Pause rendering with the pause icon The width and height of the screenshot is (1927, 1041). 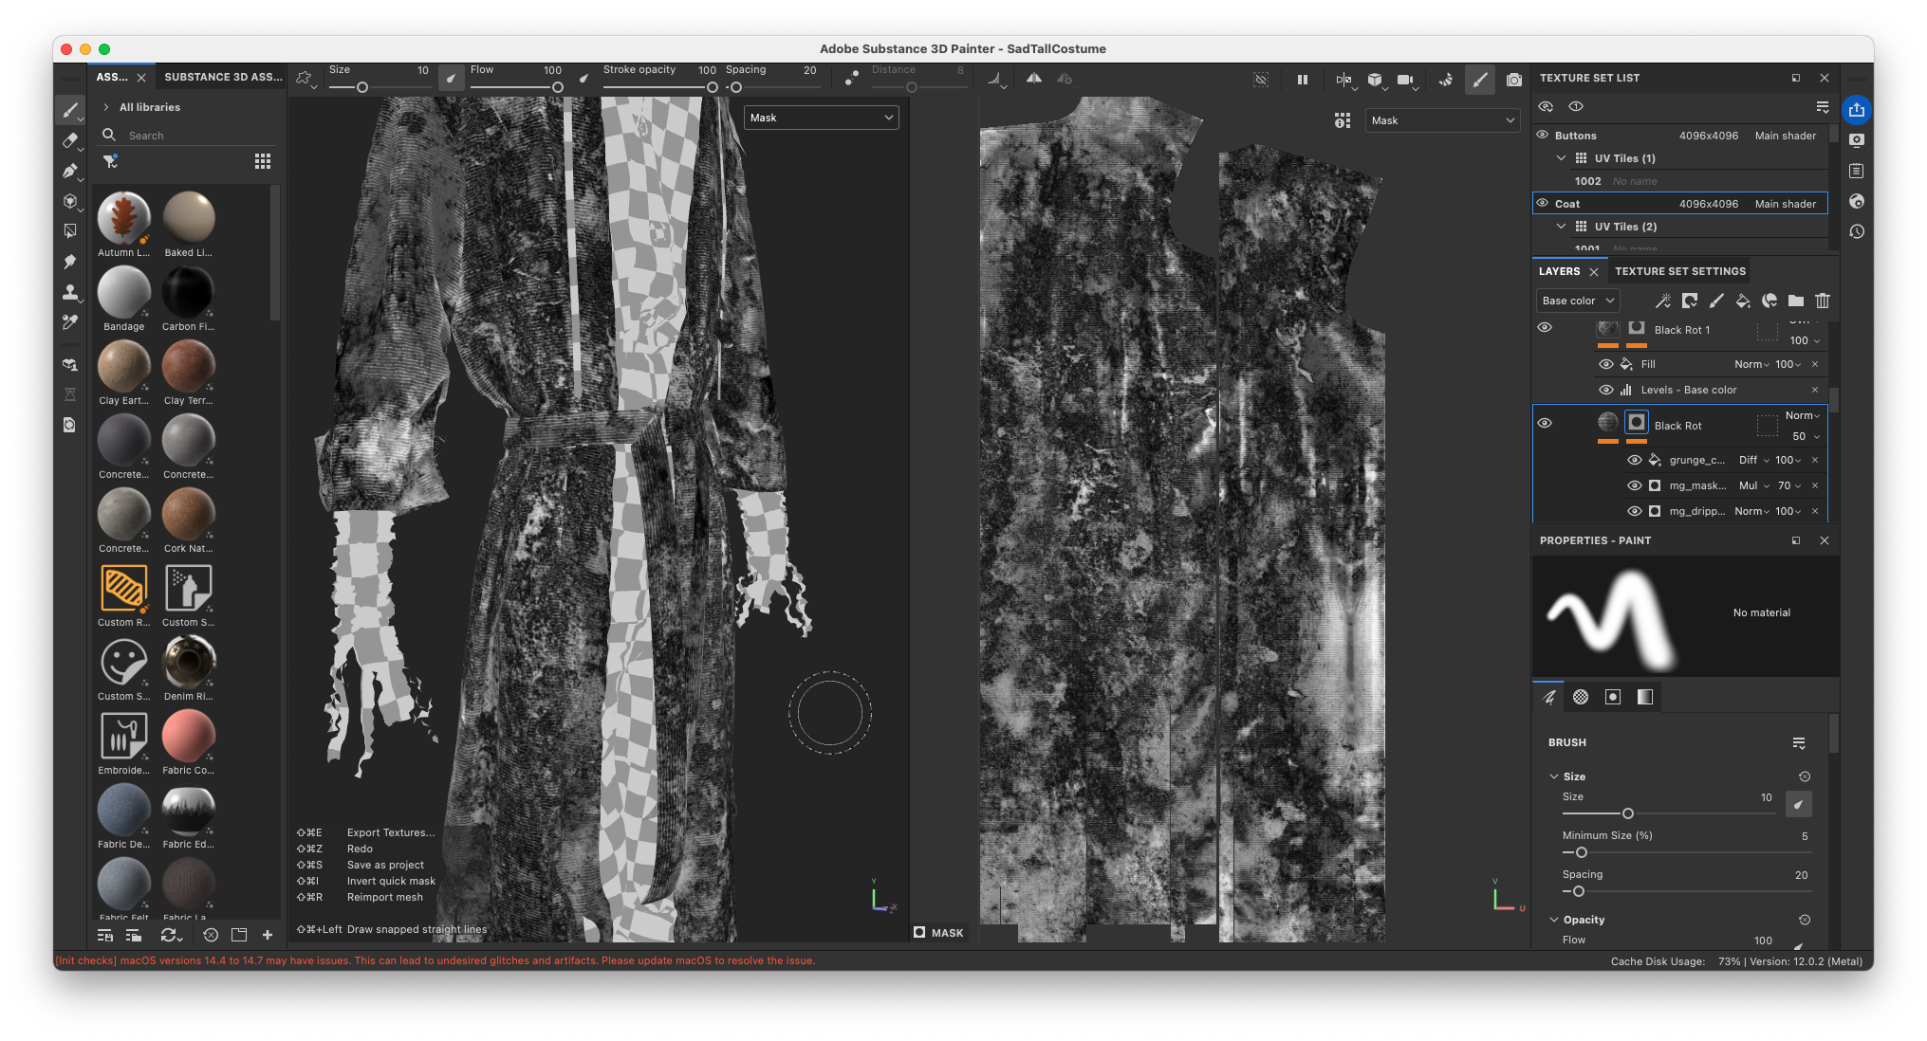click(1303, 80)
